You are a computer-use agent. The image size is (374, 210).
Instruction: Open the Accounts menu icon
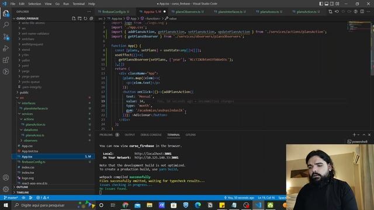point(6,177)
